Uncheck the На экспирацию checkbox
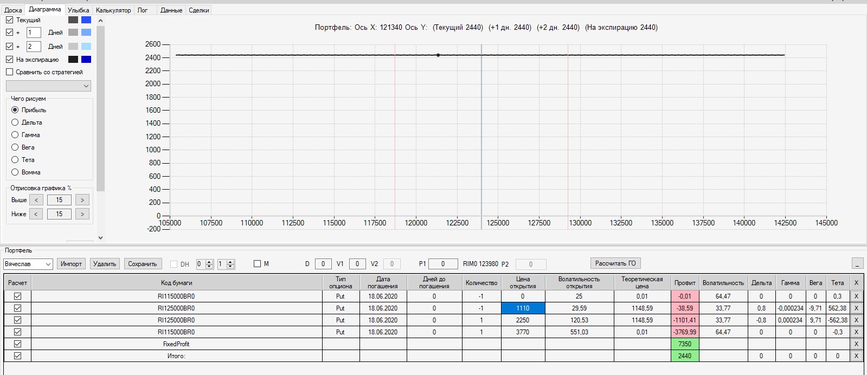Image resolution: width=867 pixels, height=375 pixels. (x=9, y=59)
